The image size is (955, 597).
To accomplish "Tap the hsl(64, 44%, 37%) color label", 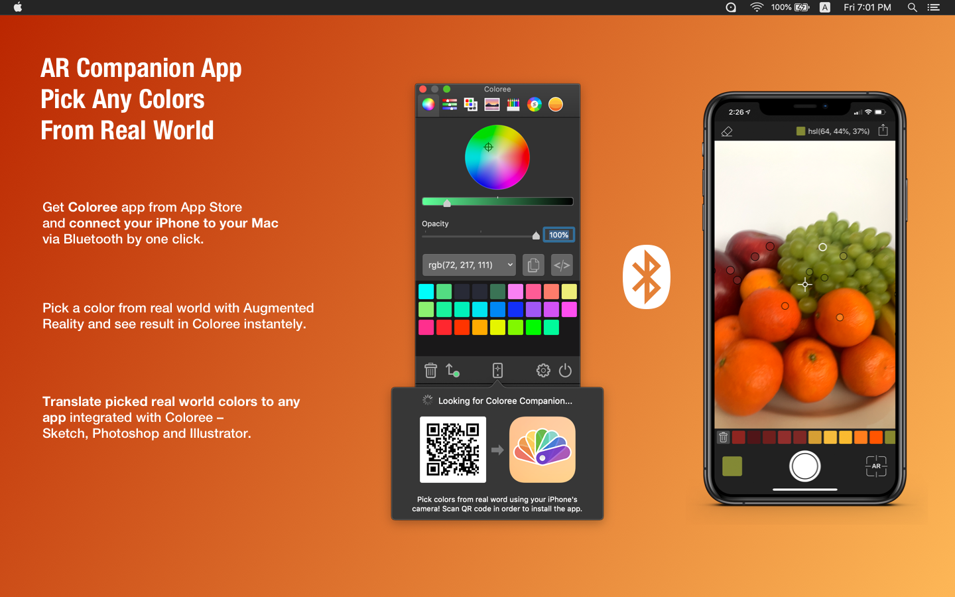I will click(838, 131).
